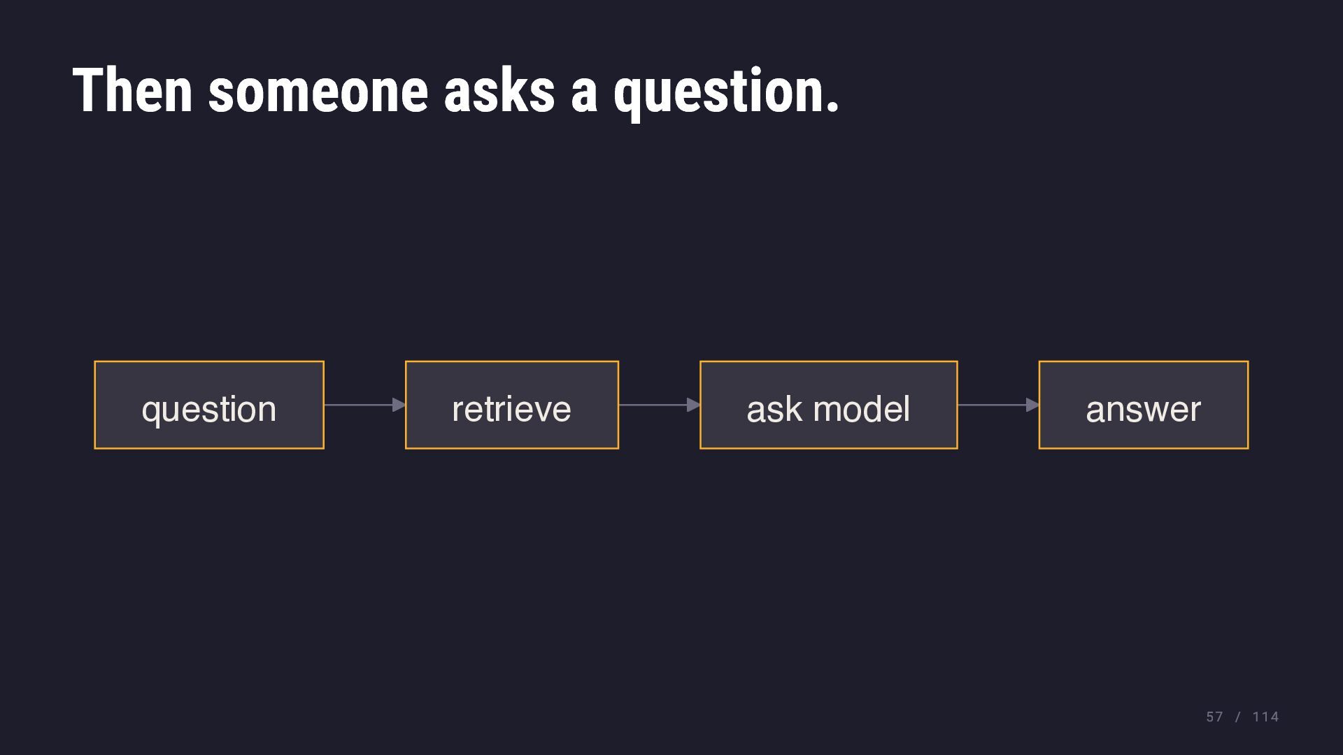Select the 'question' flowchart box
Image resolution: width=1343 pixels, height=755 pixels.
pos(209,405)
